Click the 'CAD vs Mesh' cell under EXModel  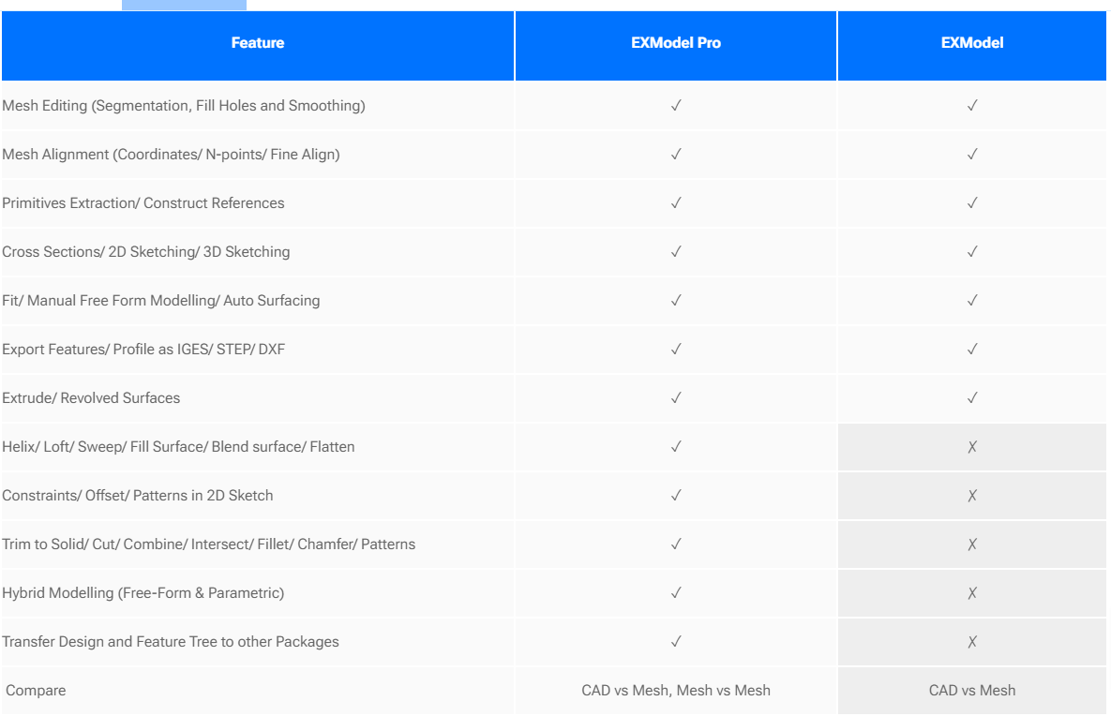pos(972,691)
